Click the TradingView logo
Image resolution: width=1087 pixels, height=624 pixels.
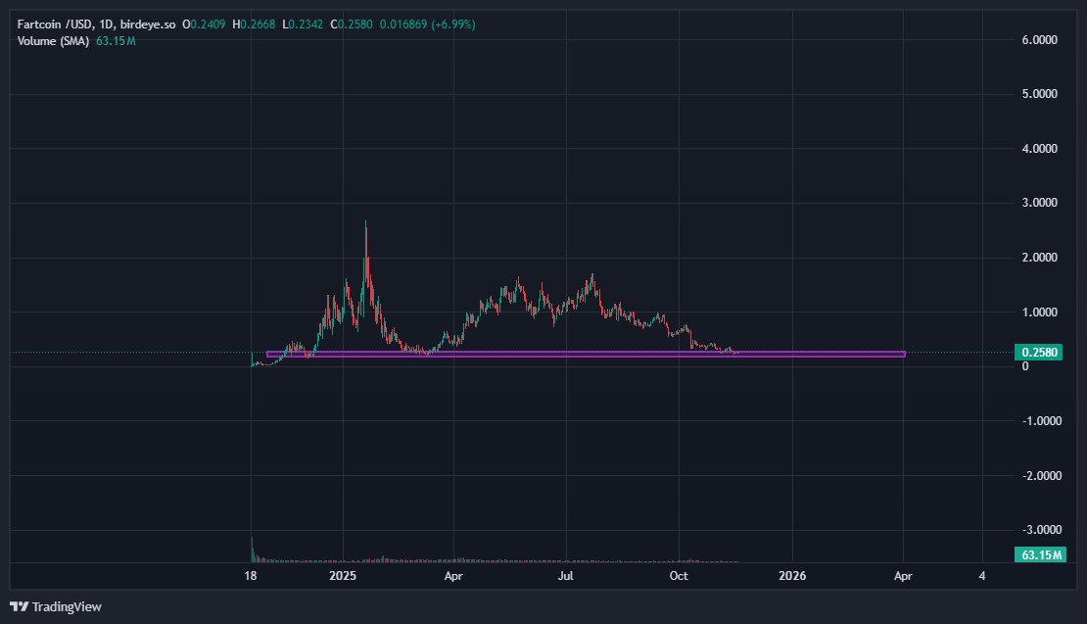click(56, 606)
